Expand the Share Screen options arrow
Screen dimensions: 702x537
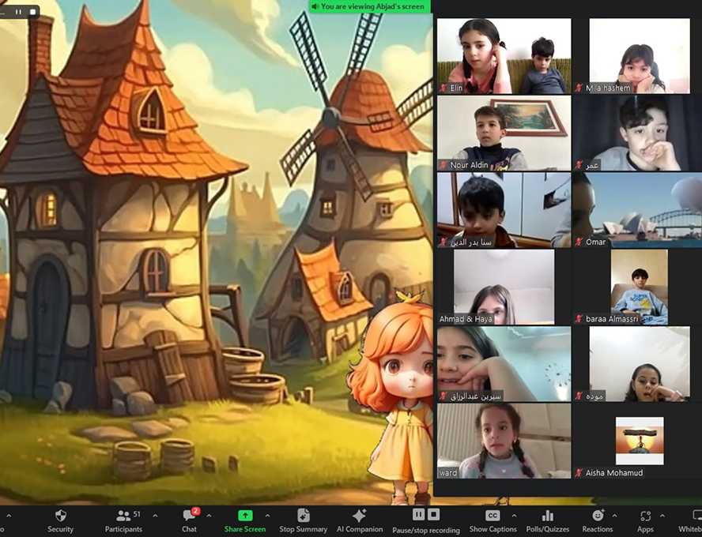tap(267, 515)
